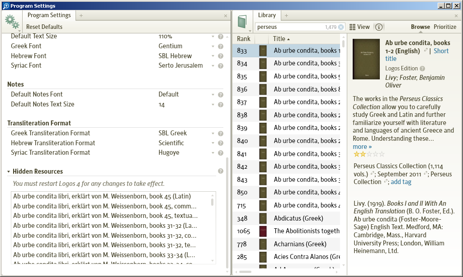Open help for Greek Transliteration Format

pyautogui.click(x=221, y=134)
